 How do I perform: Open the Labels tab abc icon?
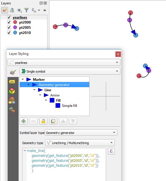click(12, 82)
